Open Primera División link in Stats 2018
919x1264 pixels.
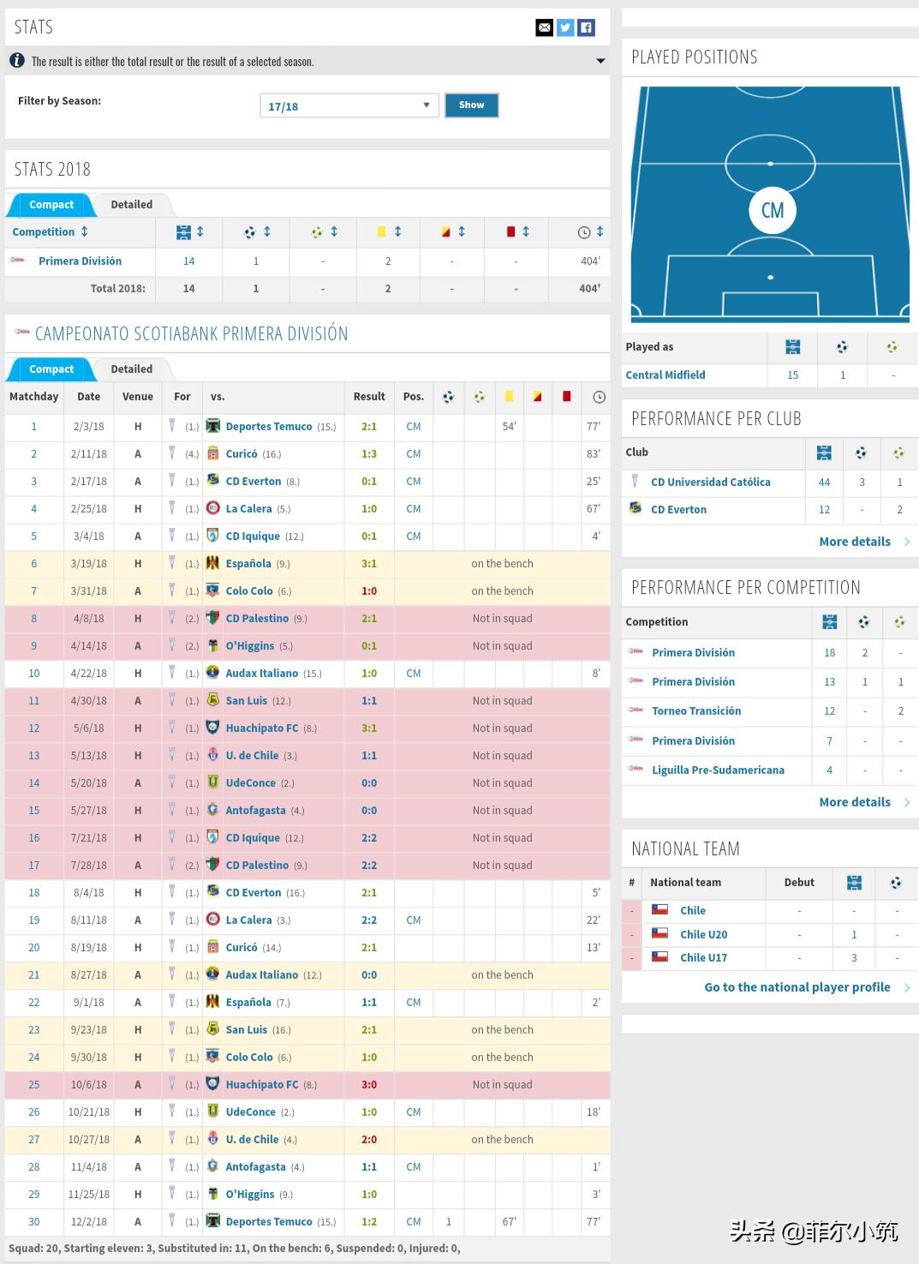click(80, 261)
